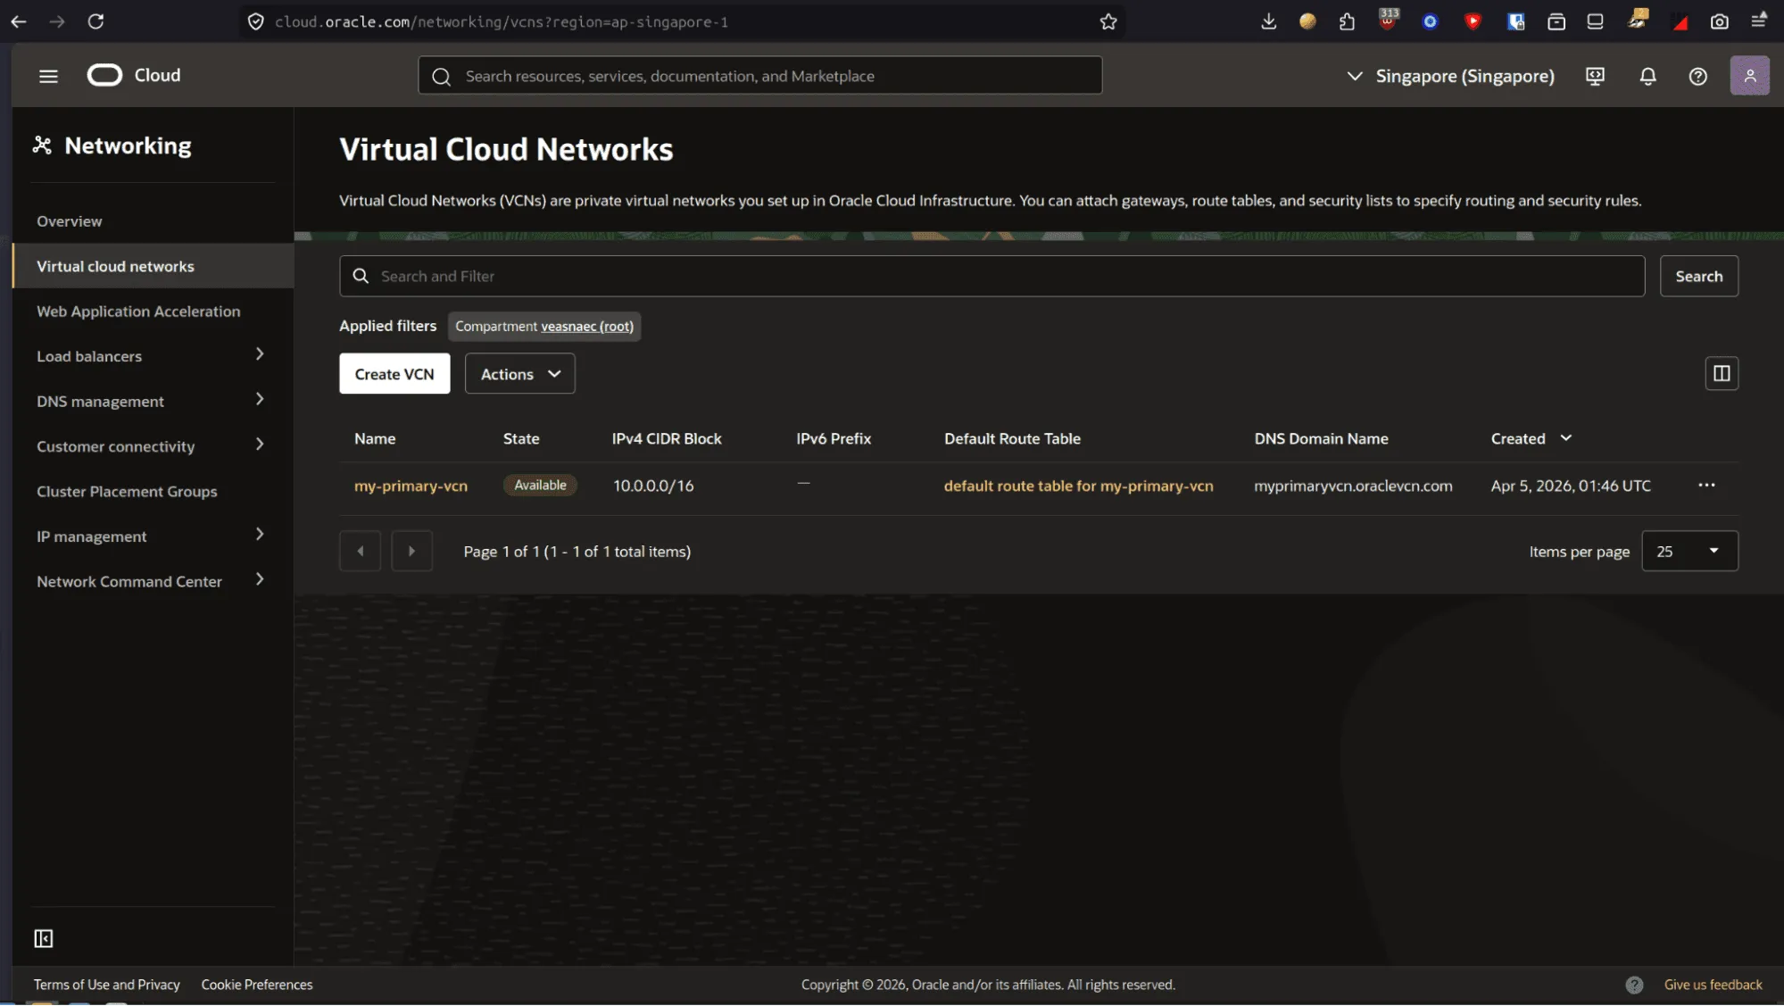1784x1006 pixels.
Task: Expand the Network Command Center submenu
Action: click(260, 579)
